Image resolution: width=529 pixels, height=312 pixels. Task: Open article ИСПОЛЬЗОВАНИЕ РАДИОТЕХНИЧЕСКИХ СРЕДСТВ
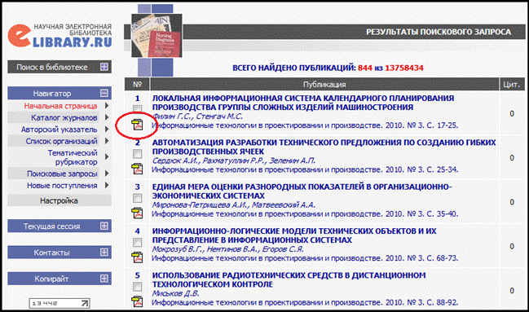289,279
